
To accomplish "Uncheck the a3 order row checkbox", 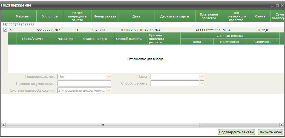I will (5, 30).
